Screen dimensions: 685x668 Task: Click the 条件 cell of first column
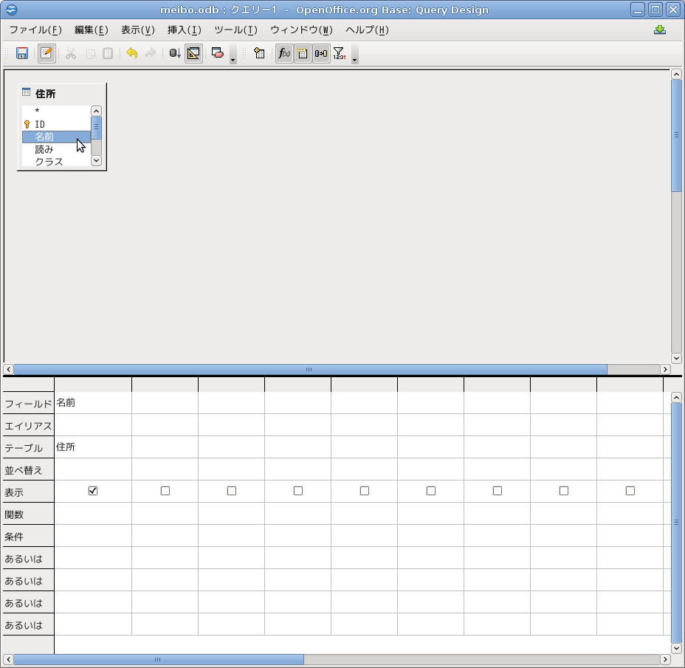tap(93, 536)
